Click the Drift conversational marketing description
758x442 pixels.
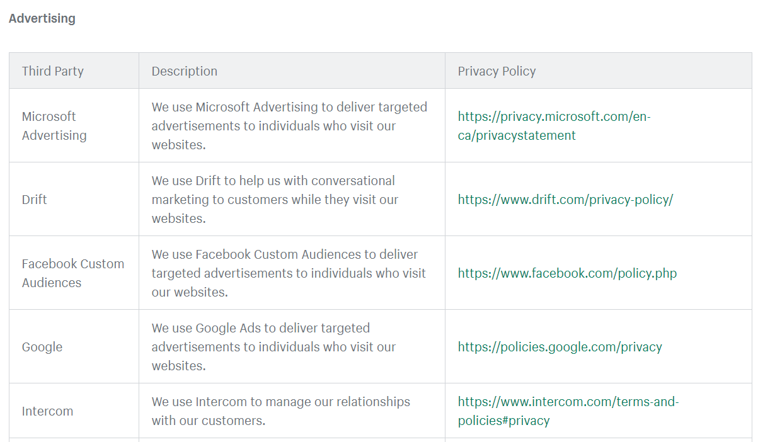pyautogui.click(x=275, y=200)
